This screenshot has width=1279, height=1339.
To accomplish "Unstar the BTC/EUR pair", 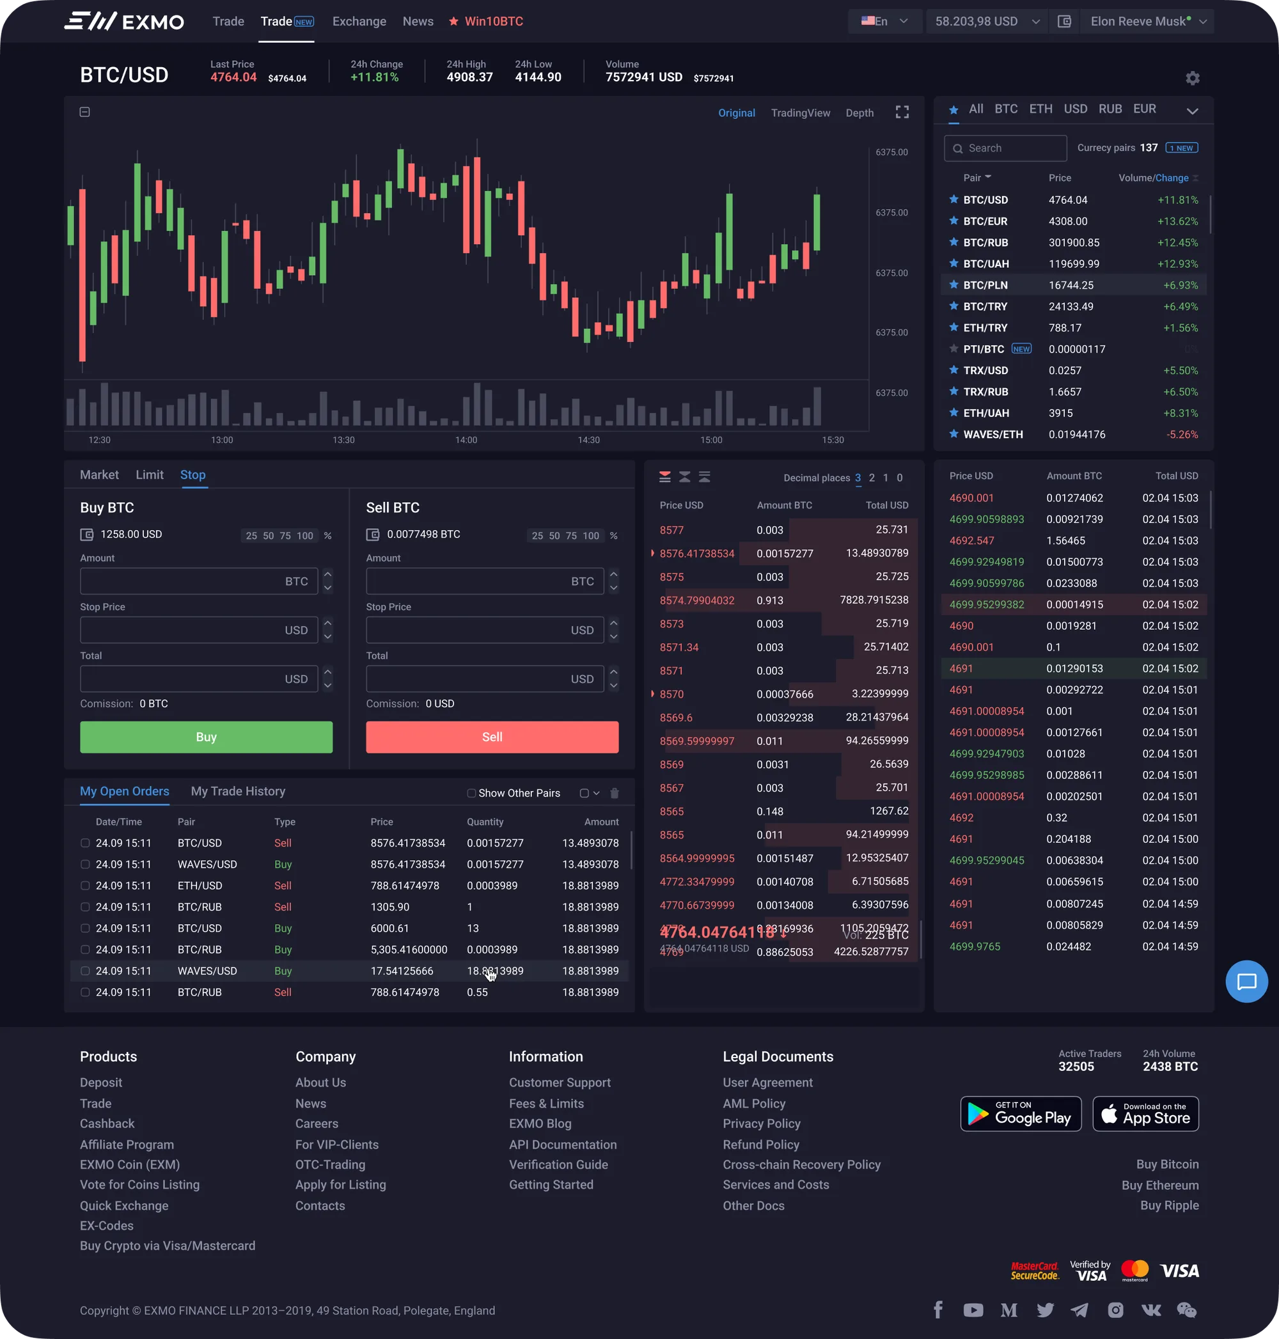I will coord(953,221).
